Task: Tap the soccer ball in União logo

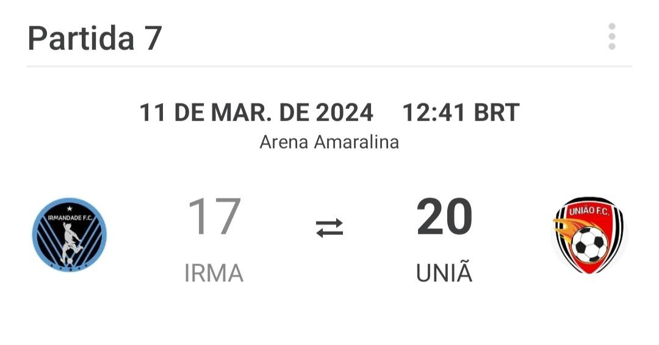Action: click(589, 245)
